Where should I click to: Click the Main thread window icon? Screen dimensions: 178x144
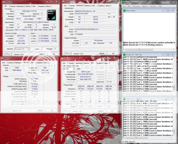pyautogui.click(x=124, y=11)
